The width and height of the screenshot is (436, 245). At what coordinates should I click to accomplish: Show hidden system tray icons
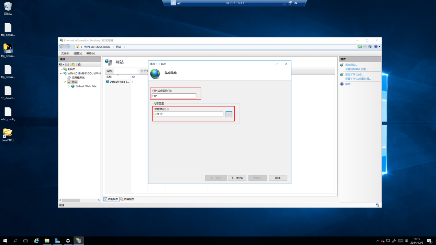click(x=378, y=241)
